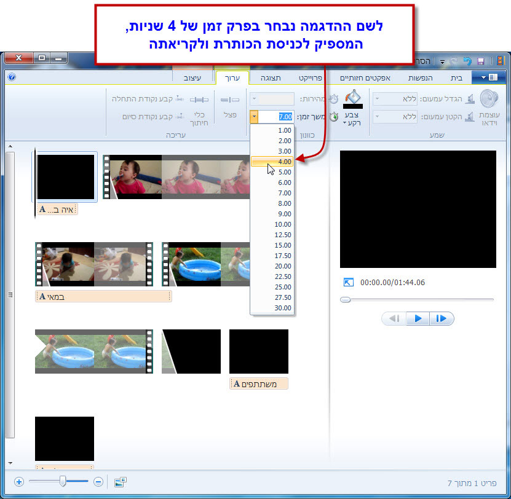511x499 pixels.
Task: Open the ערוך (Edit) tab
Action: coord(232,78)
